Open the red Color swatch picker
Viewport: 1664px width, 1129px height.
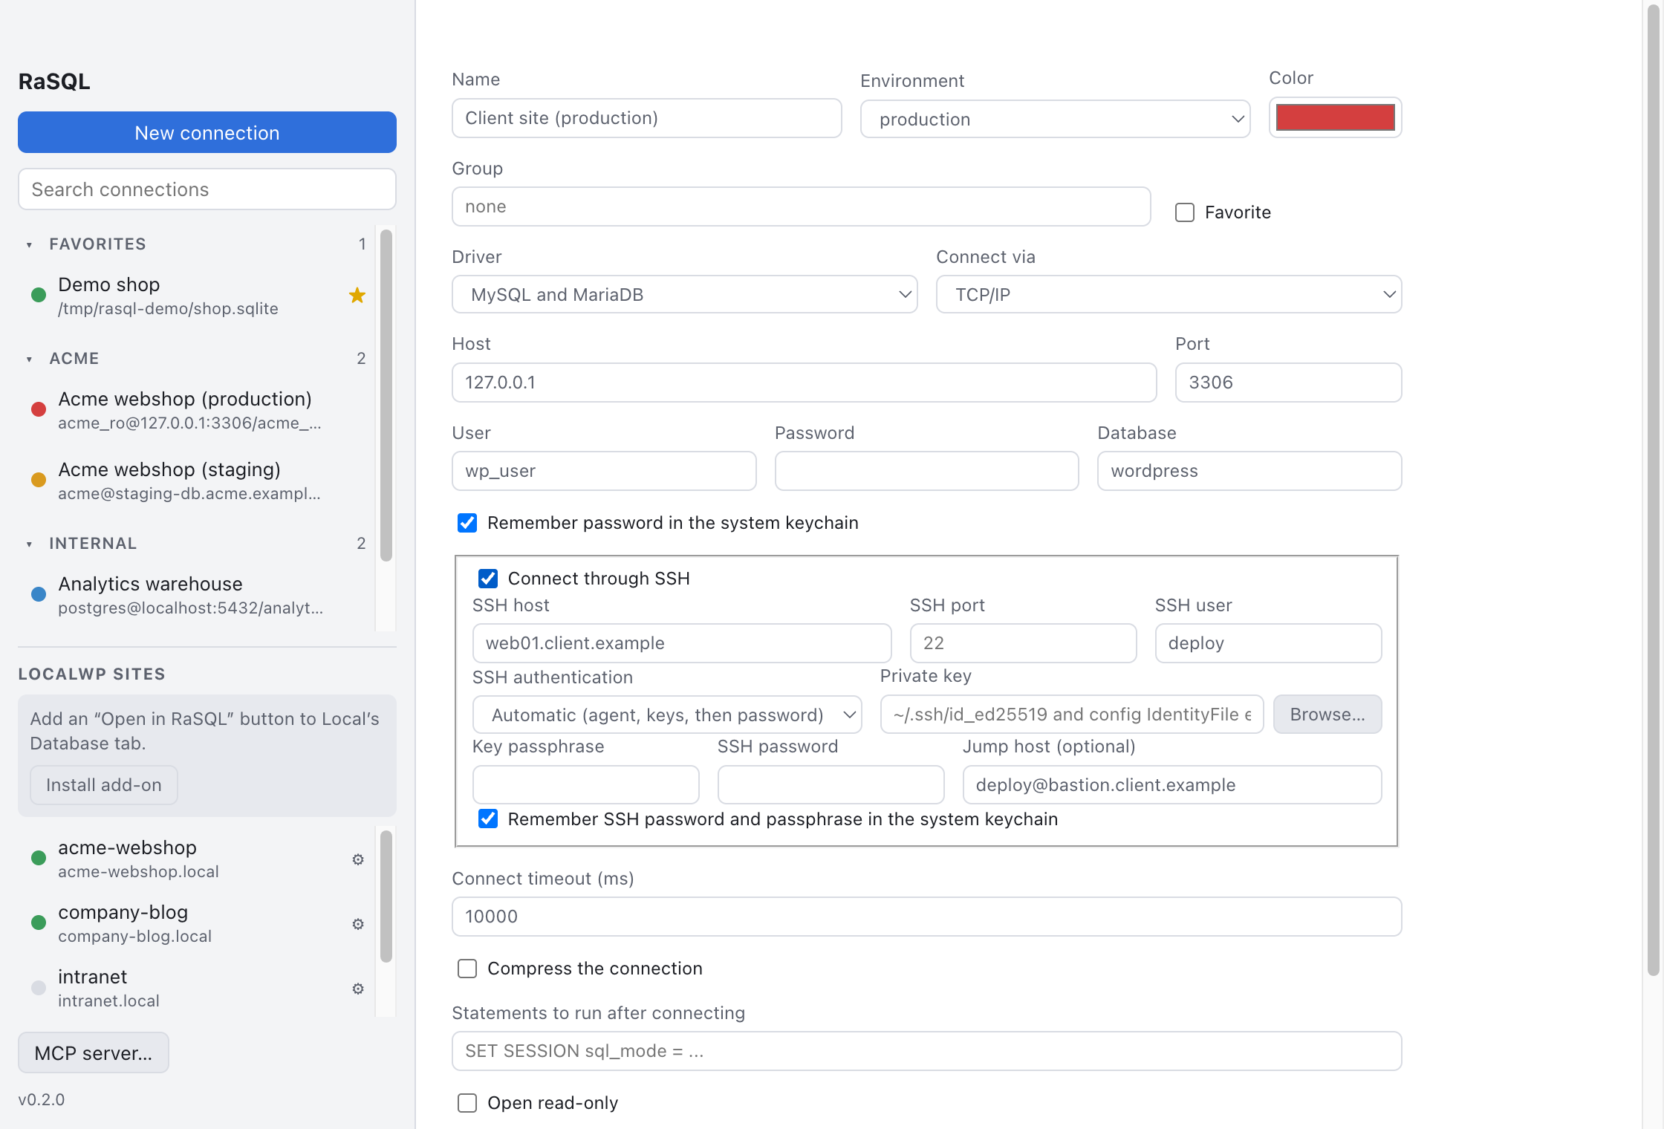pos(1335,117)
